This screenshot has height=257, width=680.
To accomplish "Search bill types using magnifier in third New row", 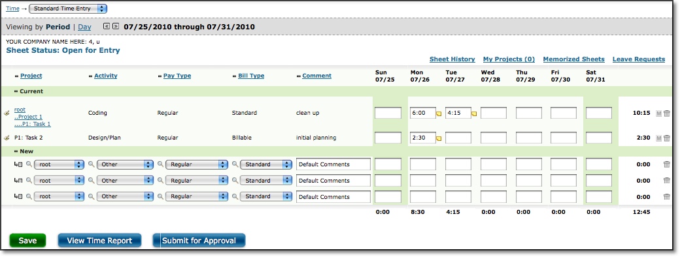I will click(x=235, y=196).
